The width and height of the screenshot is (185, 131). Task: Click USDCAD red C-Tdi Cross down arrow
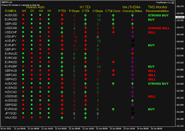click(x=113, y=28)
